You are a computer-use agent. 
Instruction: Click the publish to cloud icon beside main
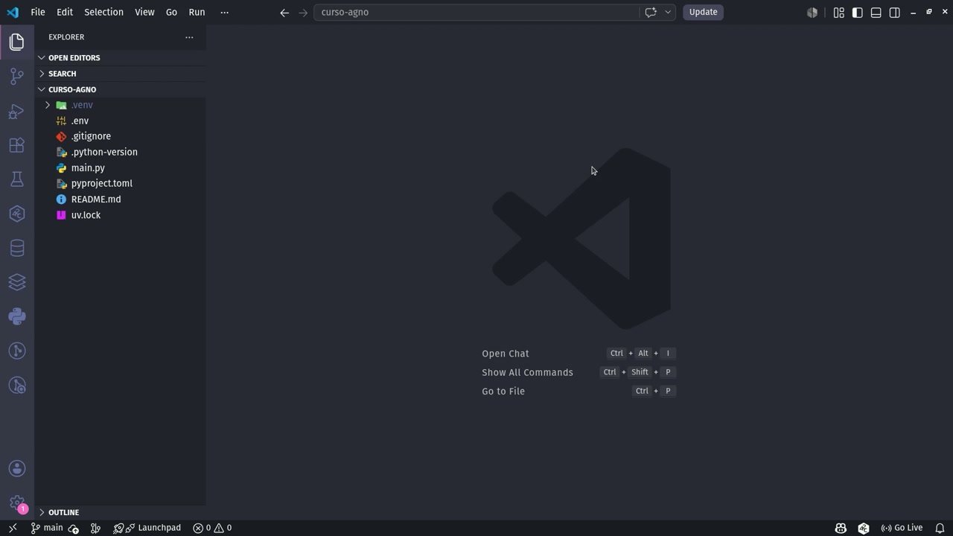74,528
